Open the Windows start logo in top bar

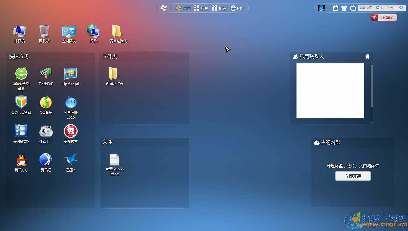[164, 8]
